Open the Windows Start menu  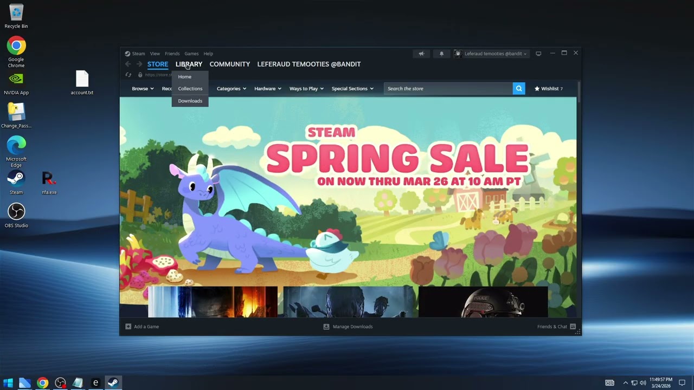tap(8, 383)
